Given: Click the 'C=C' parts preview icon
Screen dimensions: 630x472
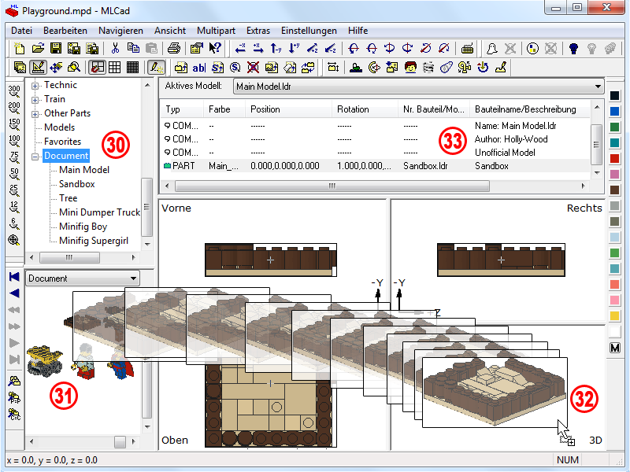Looking at the screenshot, I should click(x=14, y=414).
